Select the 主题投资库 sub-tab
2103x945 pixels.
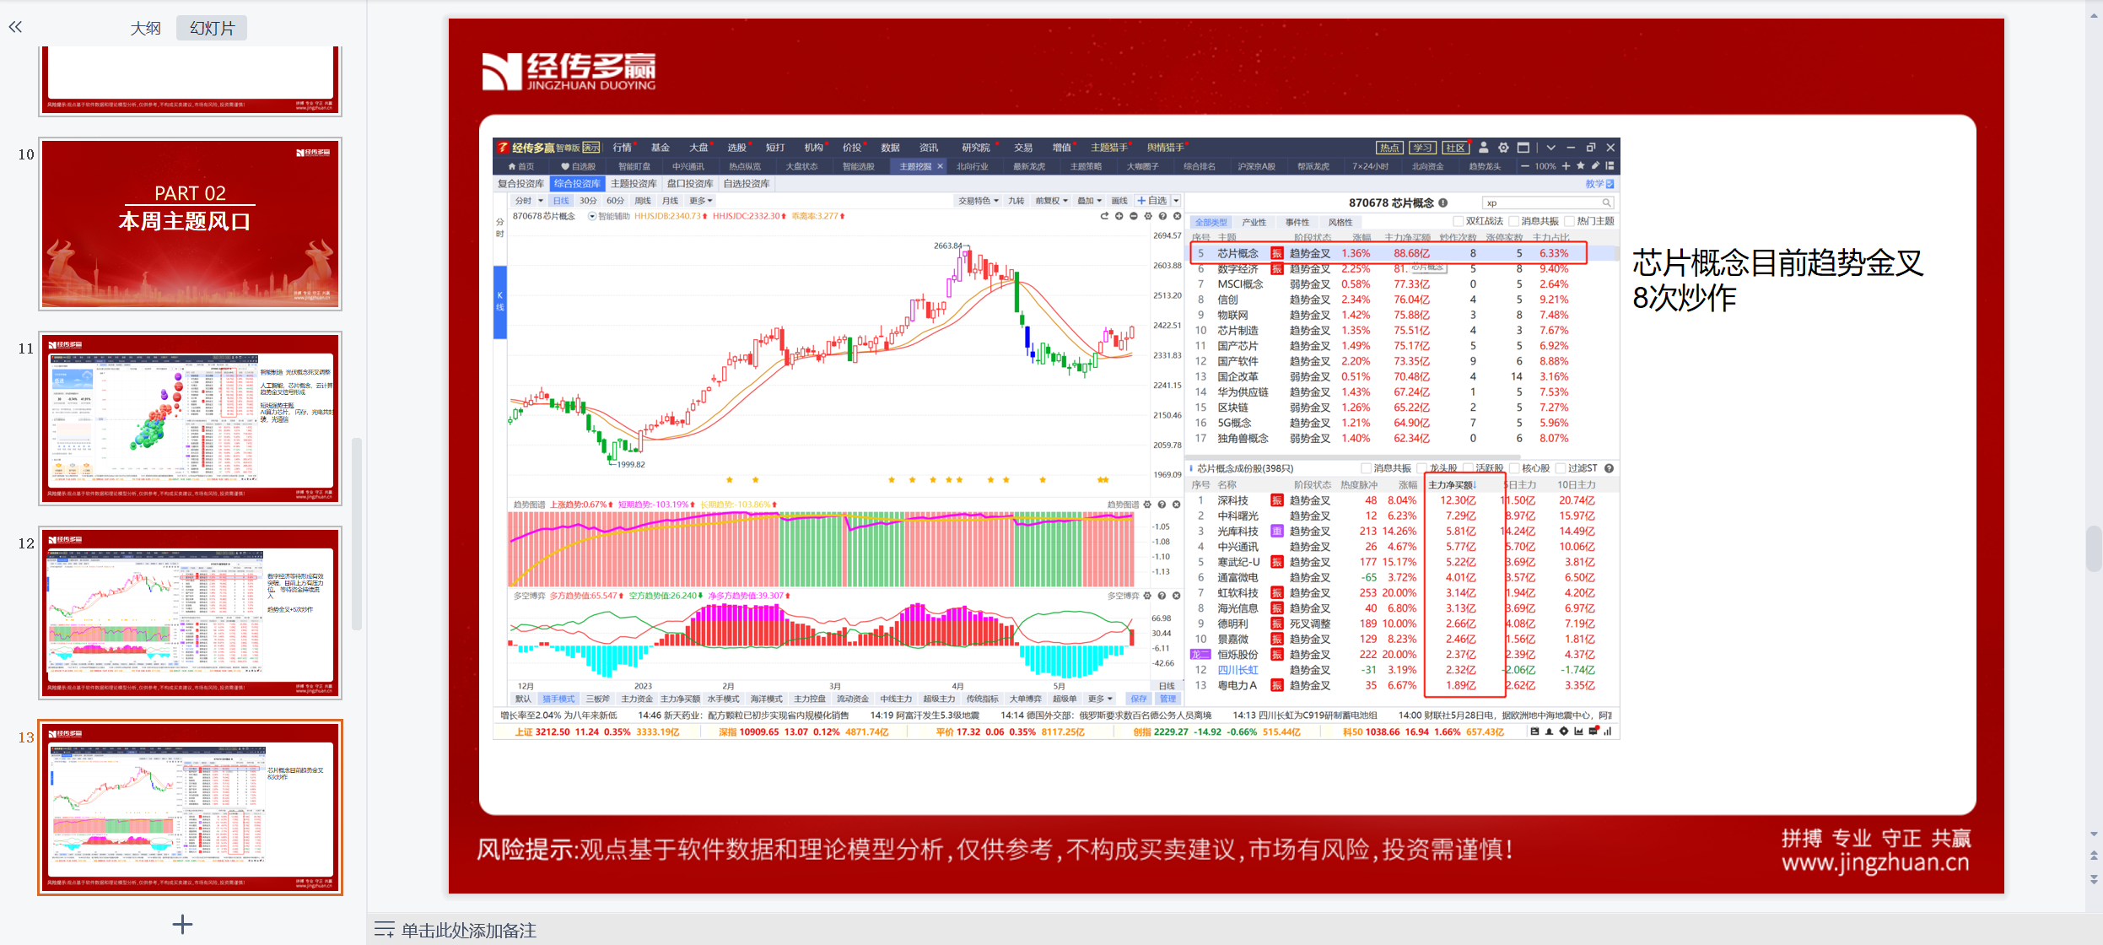coord(634,183)
